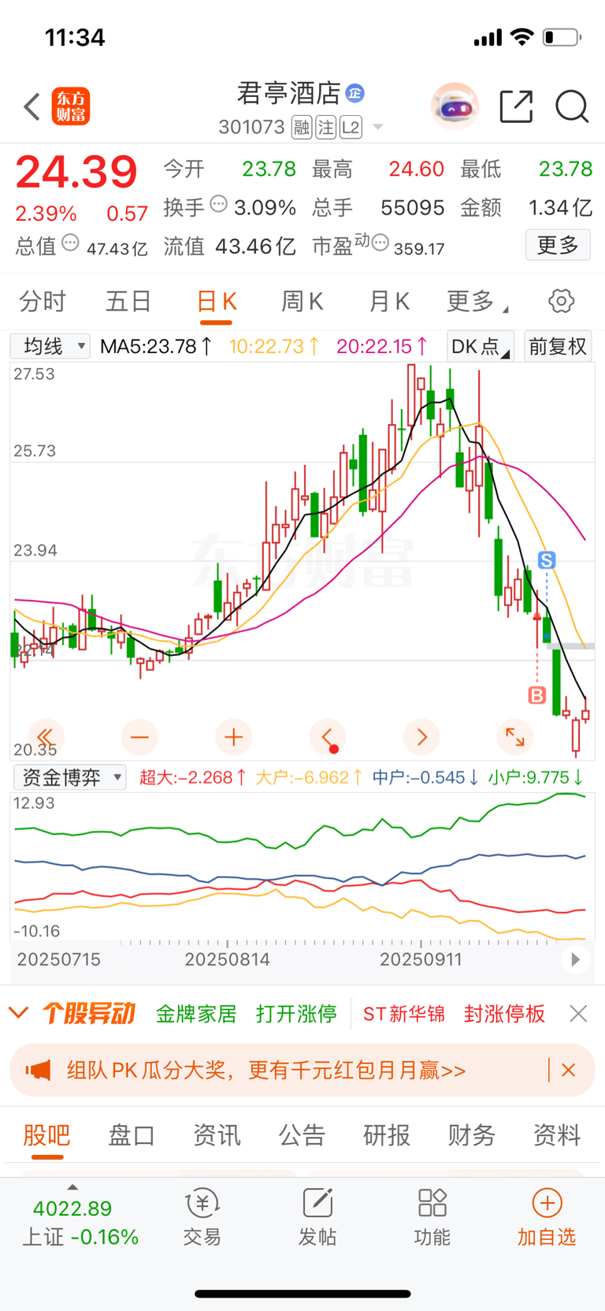Tap the 封涨停板 alert text
Screen dimensions: 605x1311
coord(504,1014)
